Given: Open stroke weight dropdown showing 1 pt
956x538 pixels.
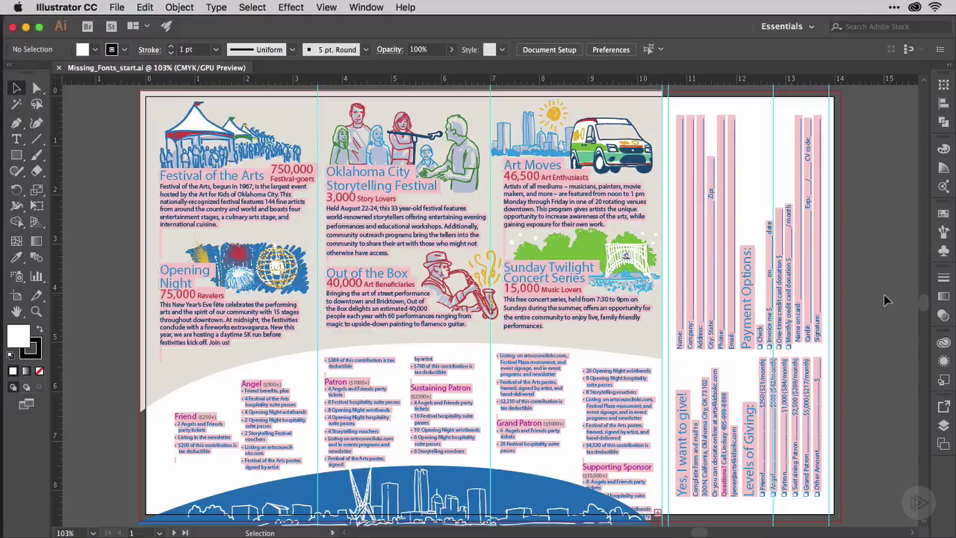Looking at the screenshot, I should [216, 49].
